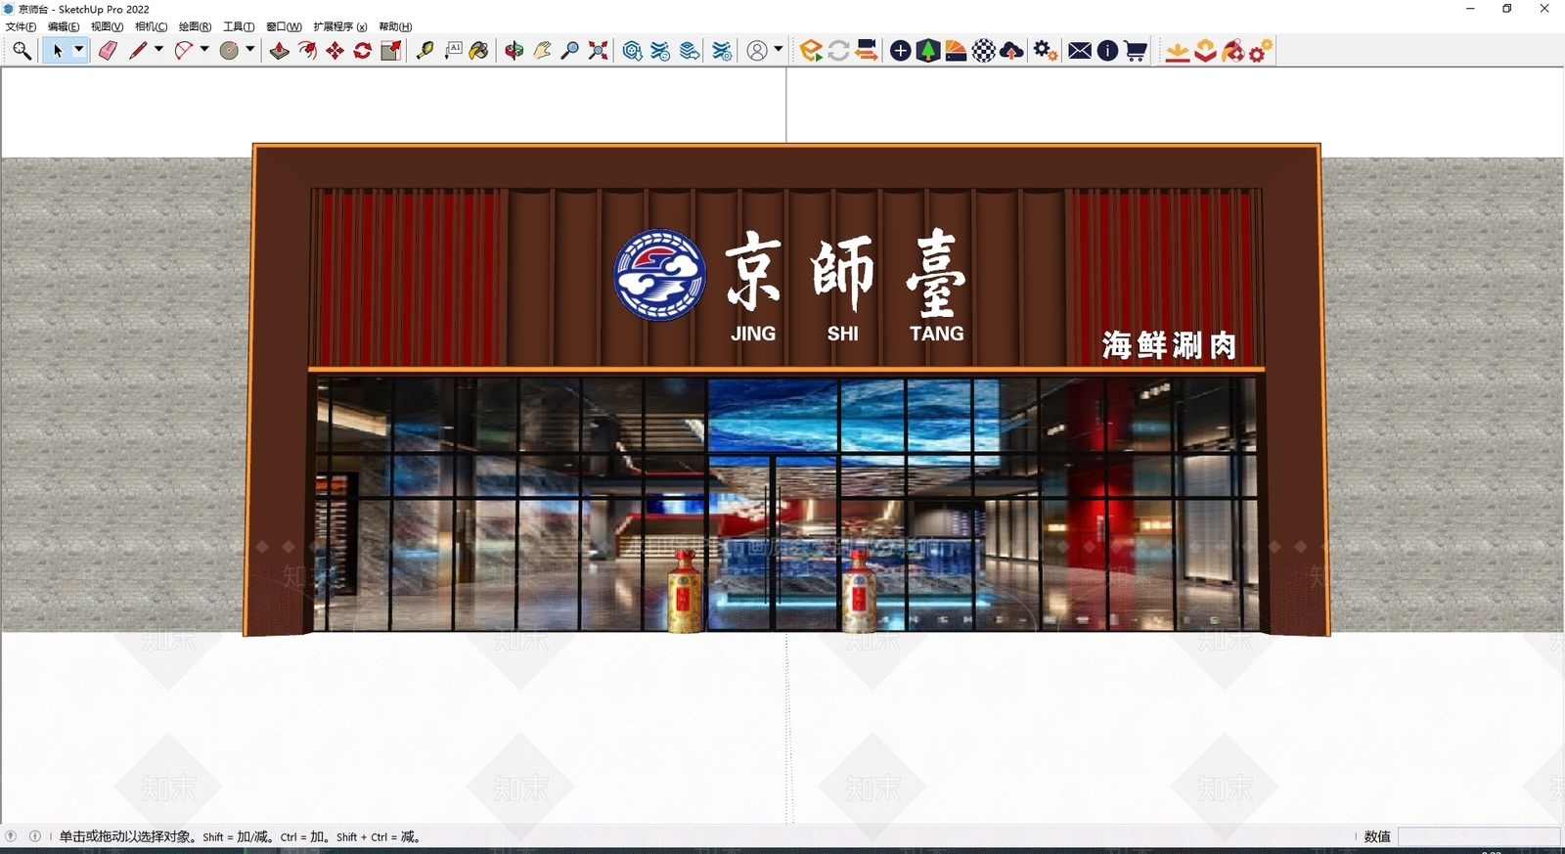The width and height of the screenshot is (1565, 854).
Task: Open the 扩展程序(x) menu
Action: point(340,26)
